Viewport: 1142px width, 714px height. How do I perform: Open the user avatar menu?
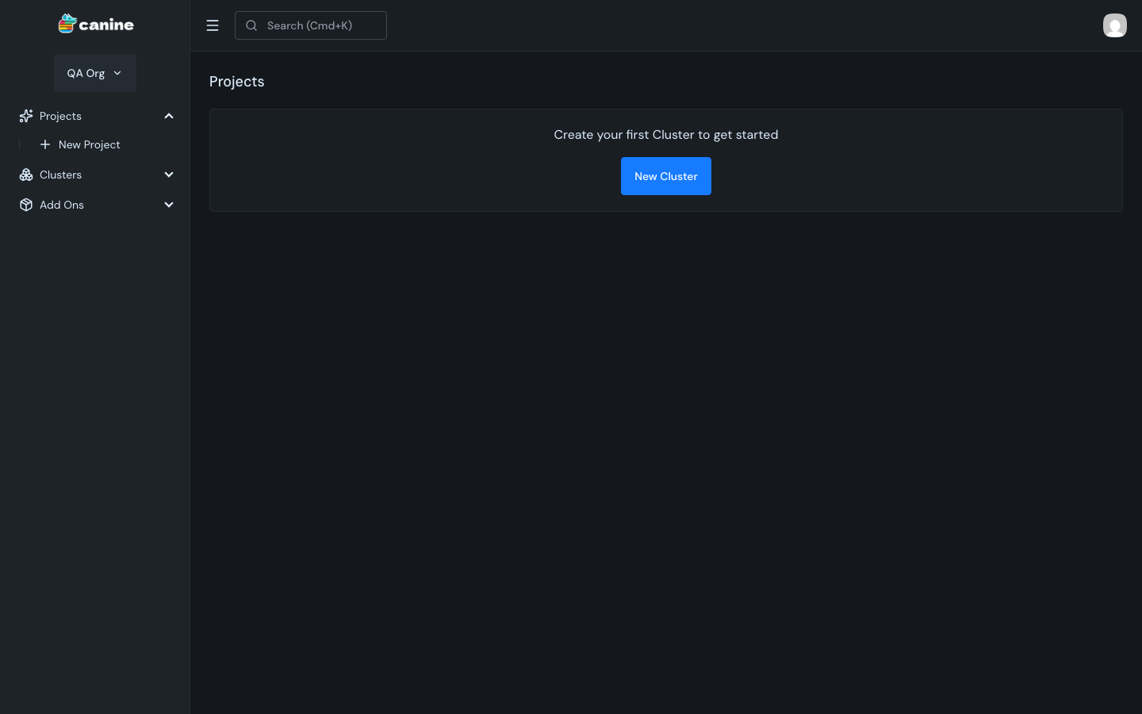(x=1114, y=25)
